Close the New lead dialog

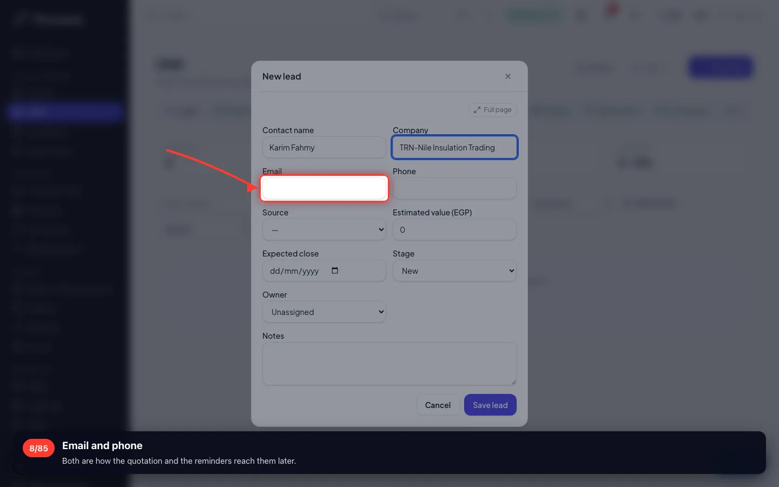(x=507, y=76)
